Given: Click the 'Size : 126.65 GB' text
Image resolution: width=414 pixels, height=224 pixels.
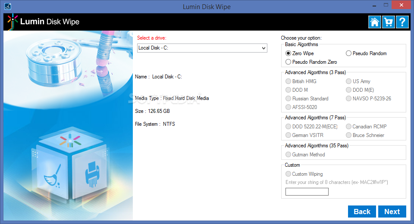Looking at the screenshot, I should tap(152, 111).
